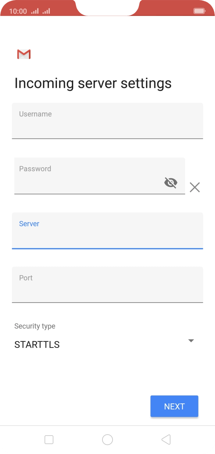Screen dimensions: 215x454
Task: Open the STARTTLS security selection
Action: 37,345
